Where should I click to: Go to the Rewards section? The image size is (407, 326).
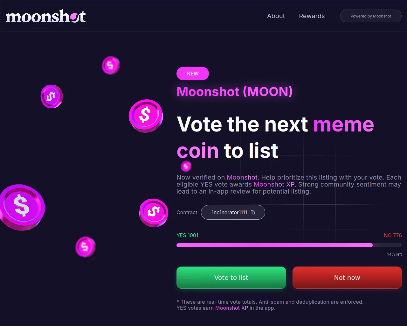point(312,16)
